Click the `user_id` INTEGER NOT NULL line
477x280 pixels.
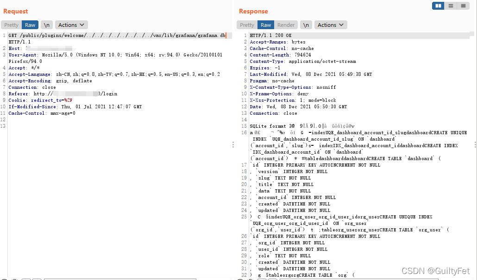click(289, 249)
